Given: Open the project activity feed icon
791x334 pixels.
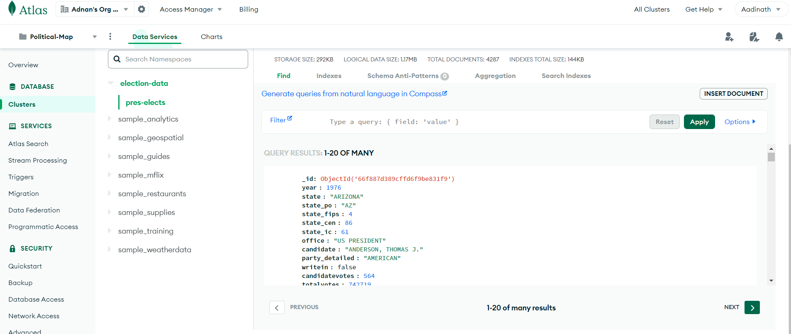Looking at the screenshot, I should coord(754,37).
